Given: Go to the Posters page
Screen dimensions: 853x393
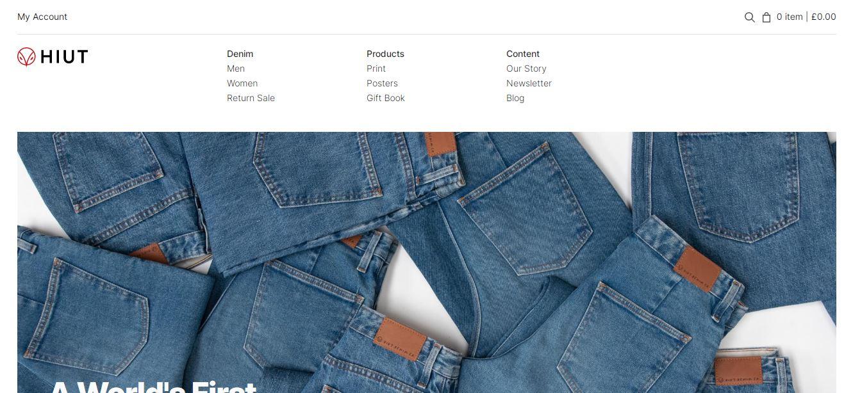Looking at the screenshot, I should [382, 83].
